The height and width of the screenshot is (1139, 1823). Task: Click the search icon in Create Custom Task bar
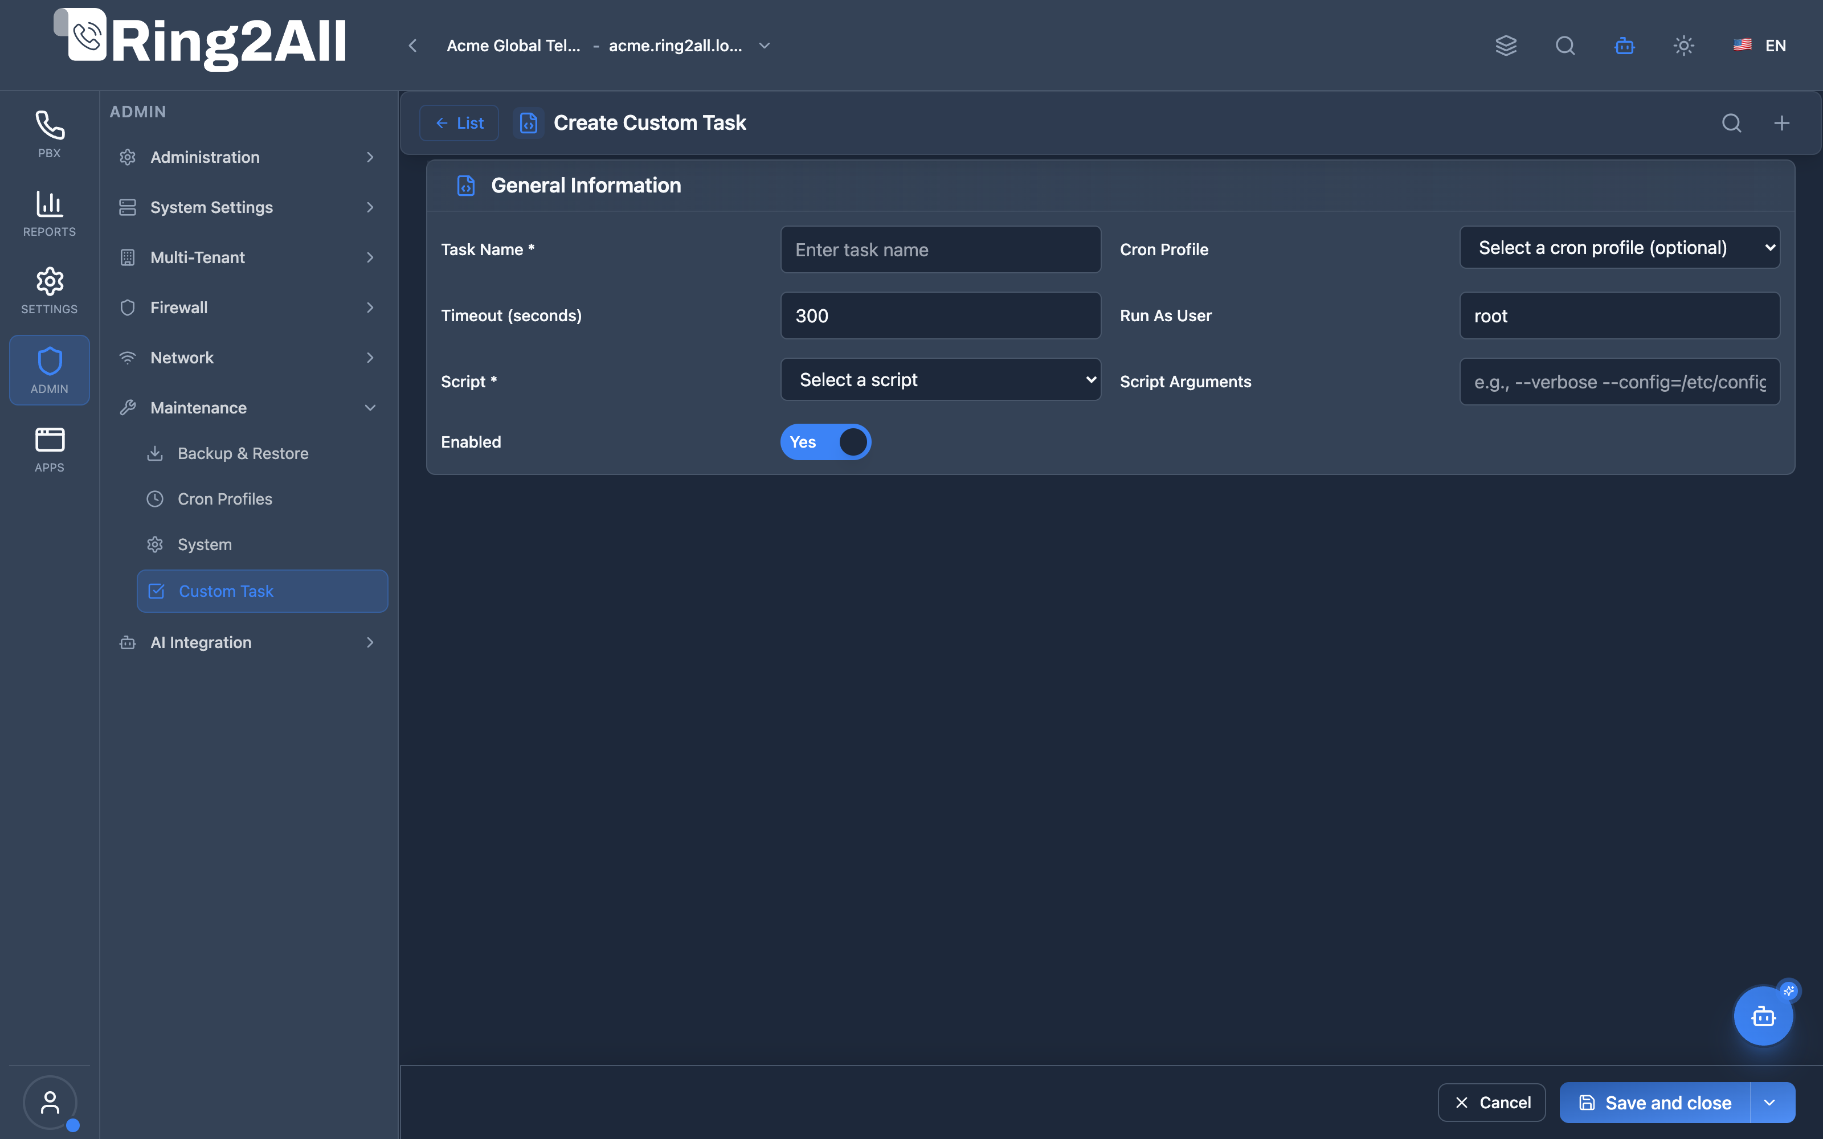(1732, 123)
